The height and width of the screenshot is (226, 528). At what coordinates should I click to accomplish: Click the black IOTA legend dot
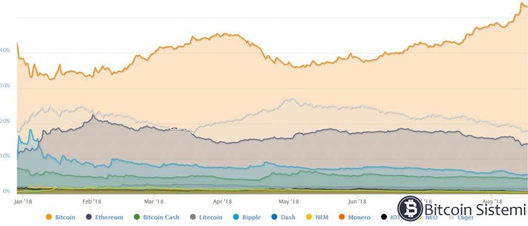tap(384, 217)
